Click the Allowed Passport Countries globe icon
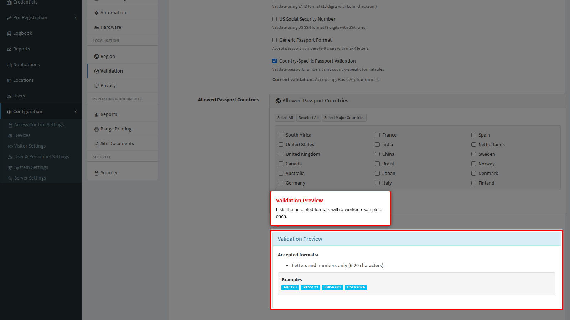Viewport: 570px width, 320px height. [278, 101]
